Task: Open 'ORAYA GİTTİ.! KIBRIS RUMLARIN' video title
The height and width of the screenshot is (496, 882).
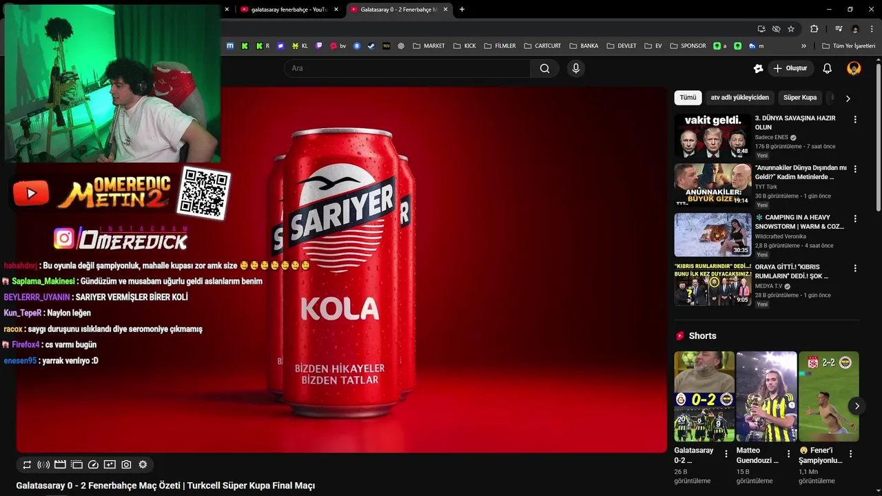Action: point(792,271)
